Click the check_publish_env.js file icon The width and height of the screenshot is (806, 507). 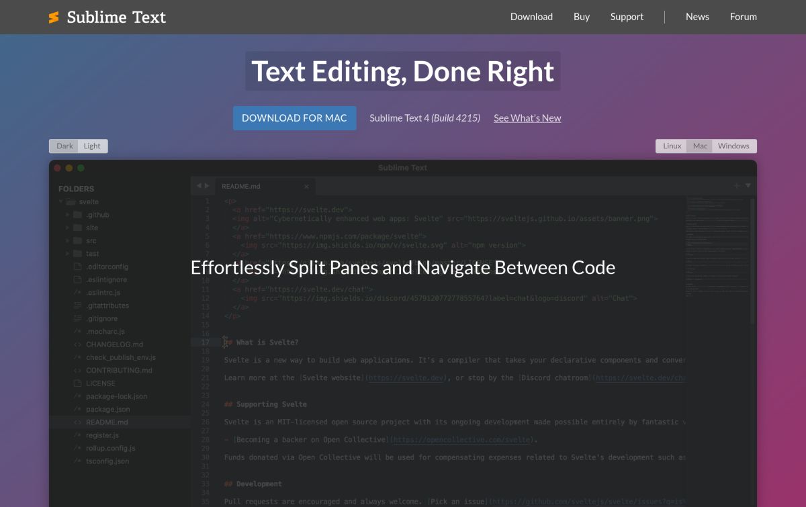click(78, 357)
